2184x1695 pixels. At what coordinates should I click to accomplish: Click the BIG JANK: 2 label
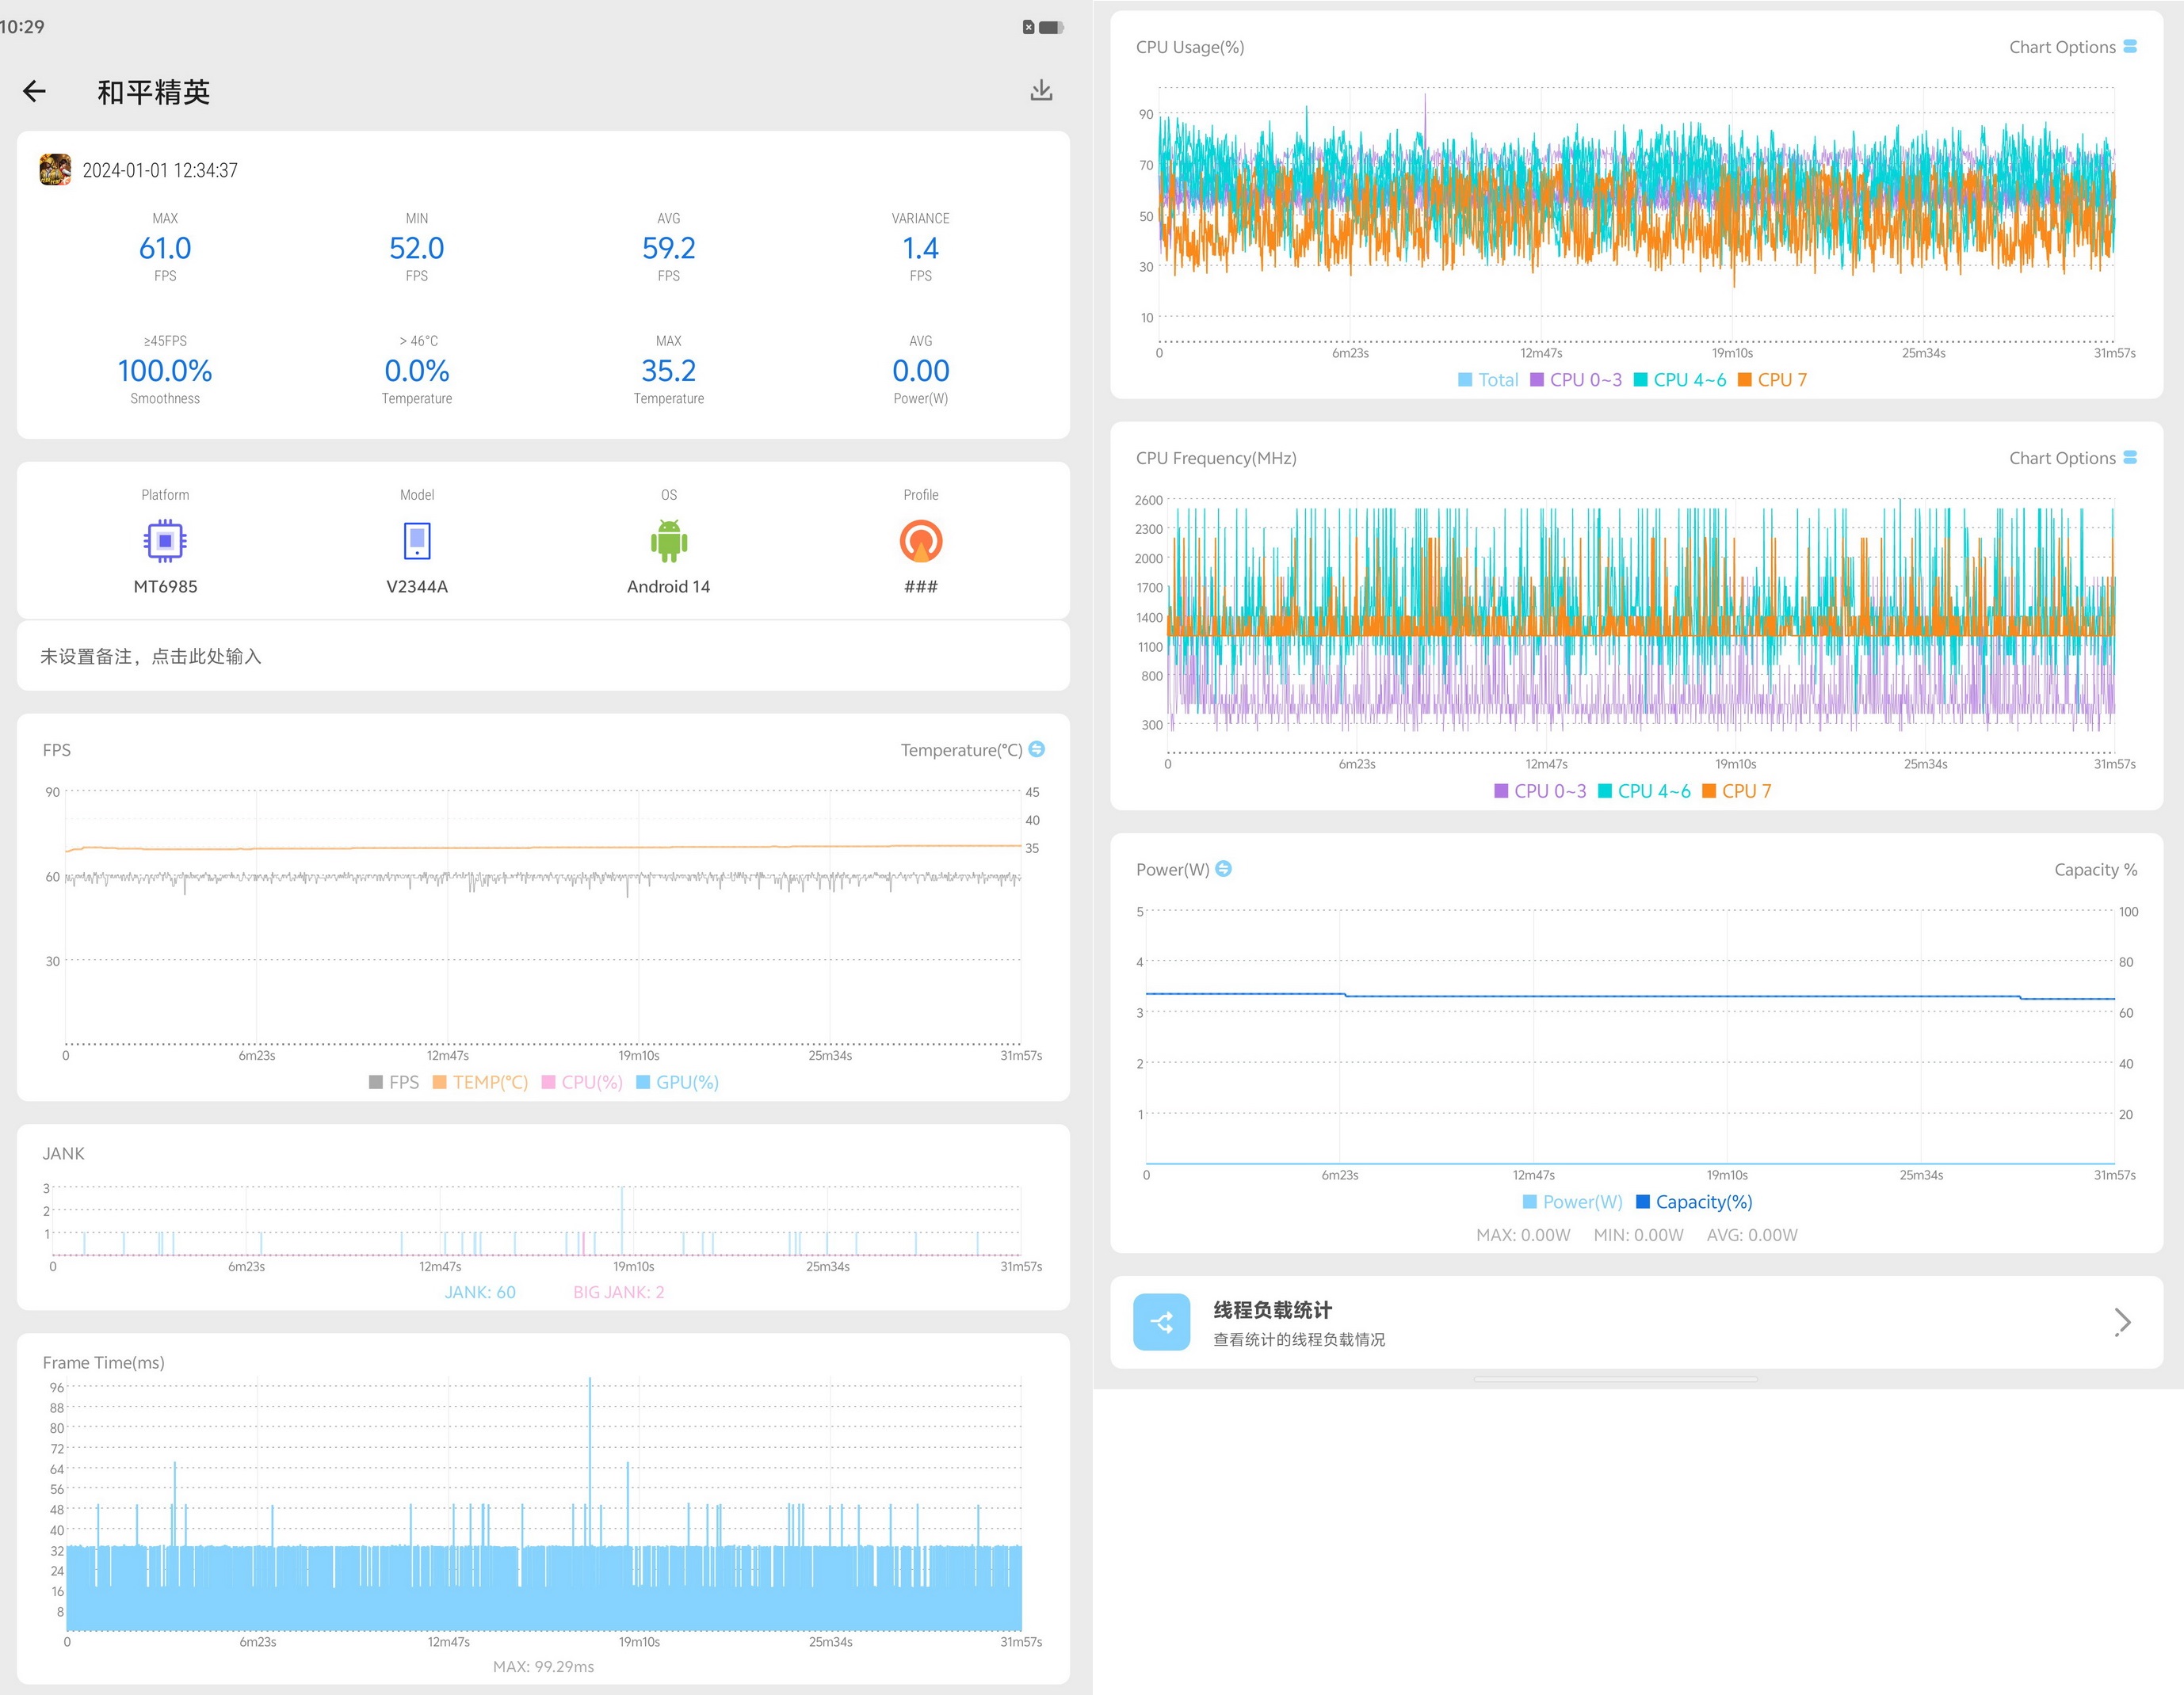point(619,1292)
